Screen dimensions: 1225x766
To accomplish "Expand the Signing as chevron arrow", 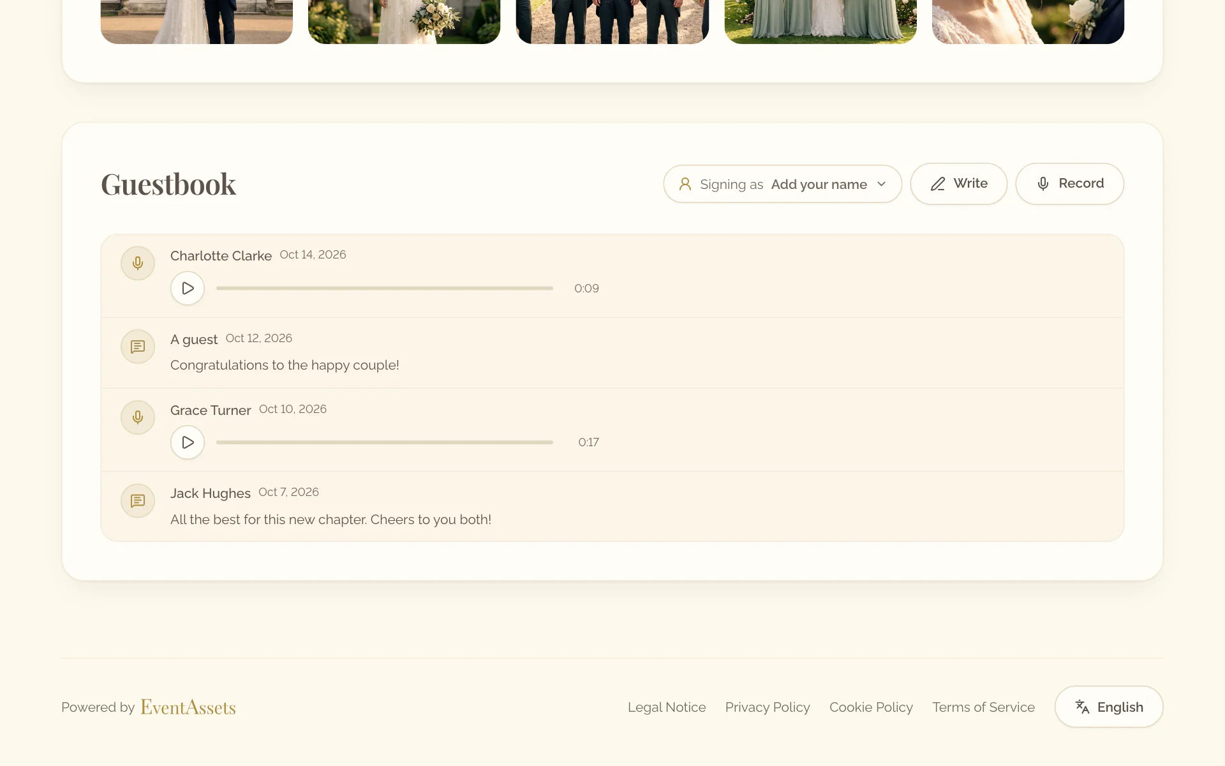I will [882, 184].
